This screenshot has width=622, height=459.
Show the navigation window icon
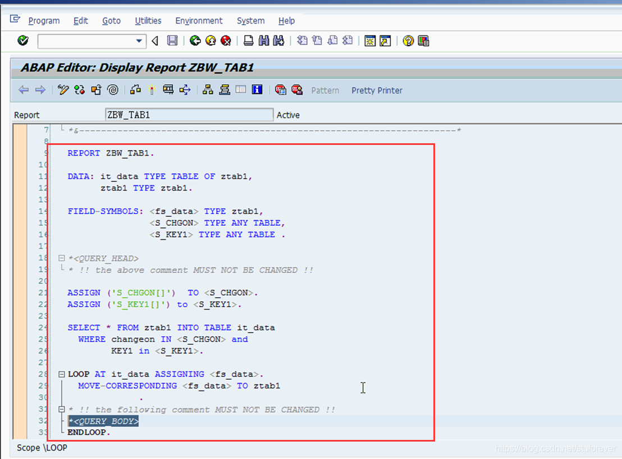[225, 90]
